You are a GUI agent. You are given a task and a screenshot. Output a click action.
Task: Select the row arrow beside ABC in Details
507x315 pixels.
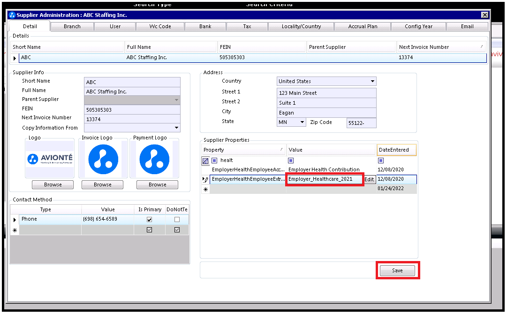coord(15,58)
